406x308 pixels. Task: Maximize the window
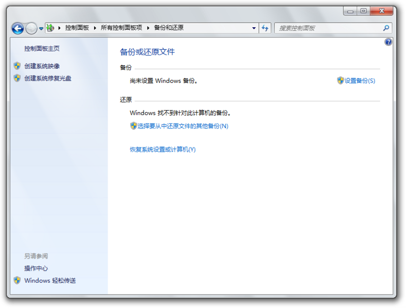[363, 11]
